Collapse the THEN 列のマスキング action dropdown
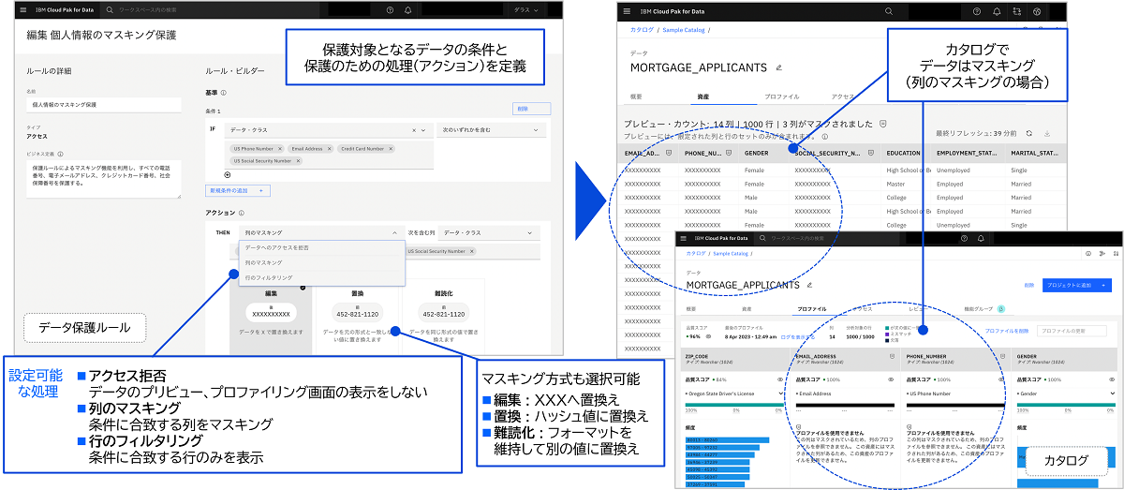 pyautogui.click(x=321, y=231)
